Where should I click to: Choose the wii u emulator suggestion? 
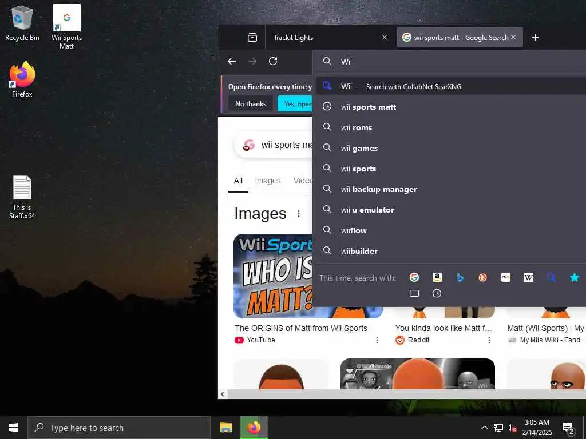[x=451, y=210]
